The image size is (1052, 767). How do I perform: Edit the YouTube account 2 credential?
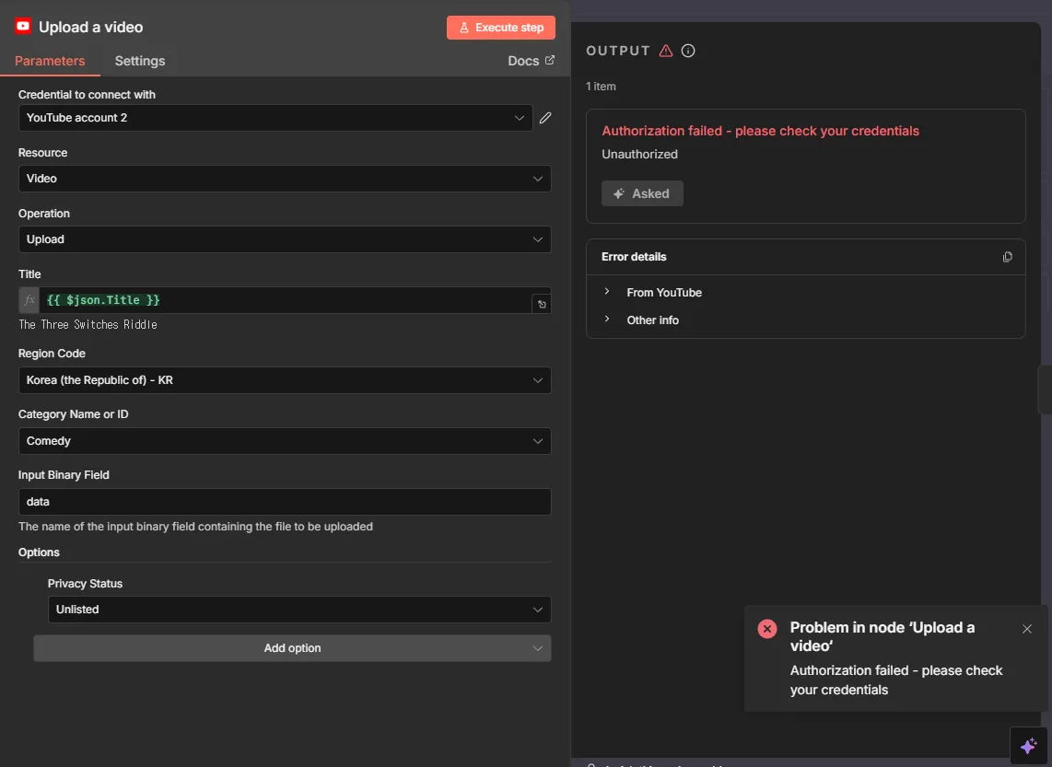(545, 118)
